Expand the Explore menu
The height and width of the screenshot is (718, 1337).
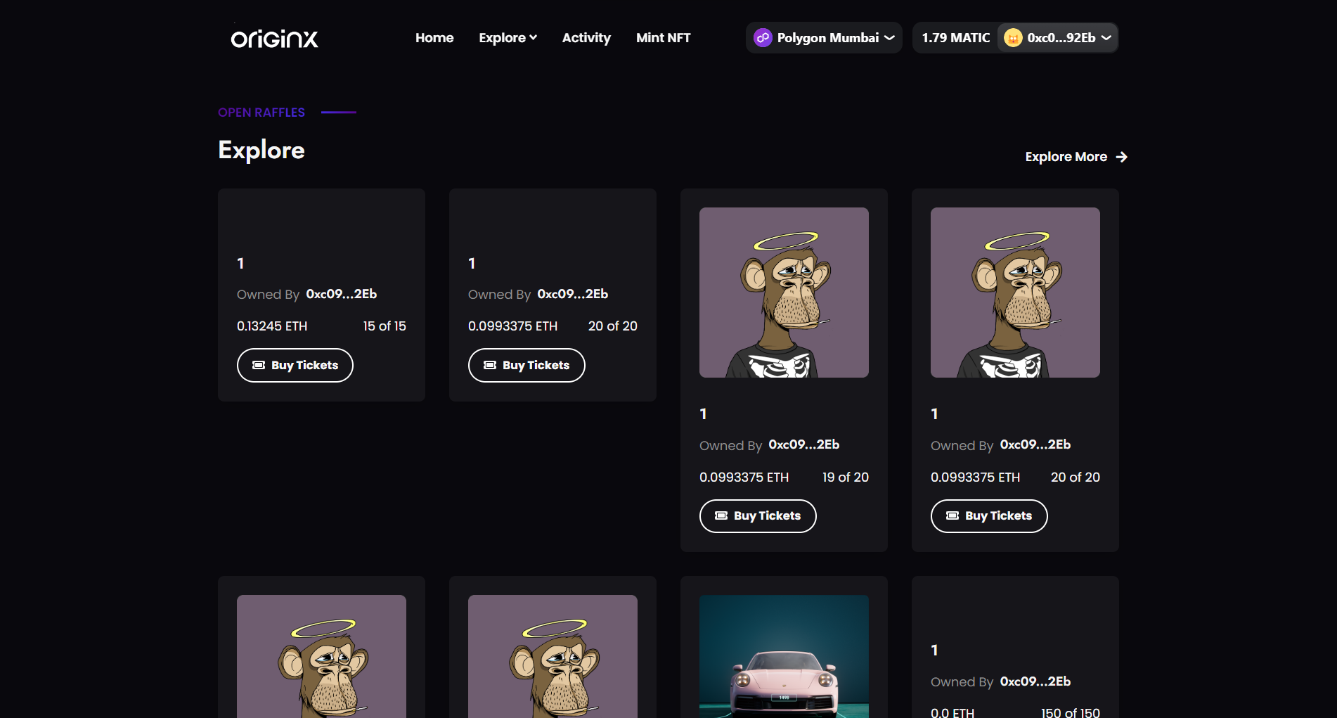point(508,38)
